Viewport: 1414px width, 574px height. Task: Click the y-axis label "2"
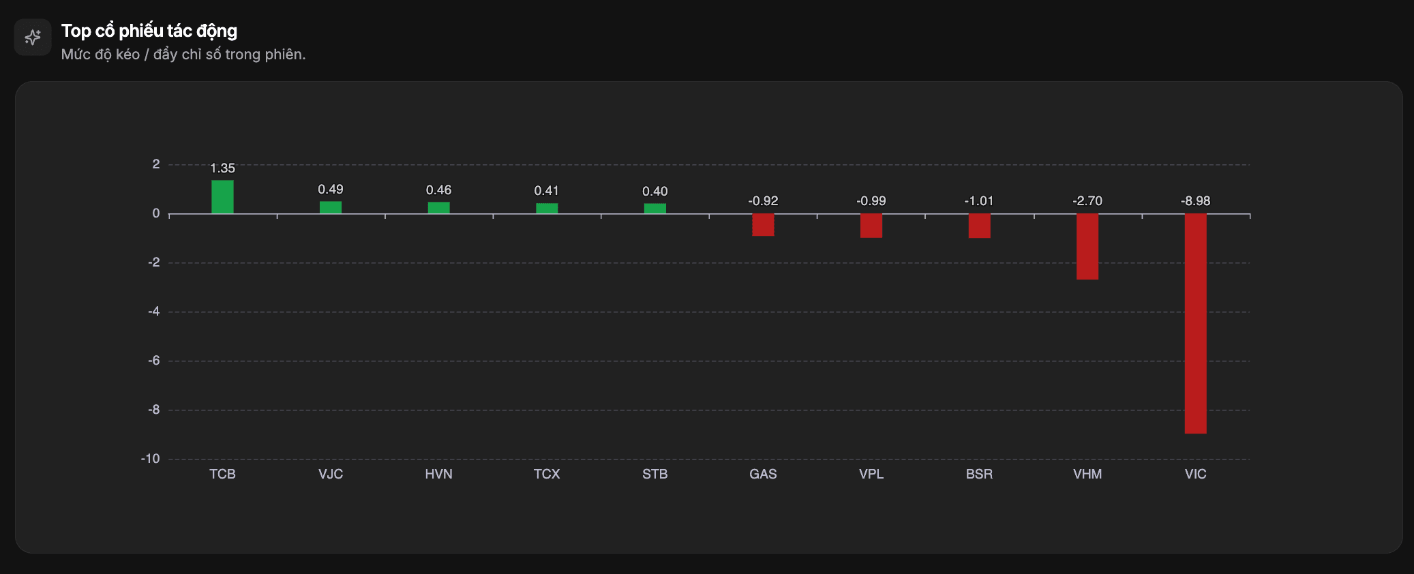[156, 164]
